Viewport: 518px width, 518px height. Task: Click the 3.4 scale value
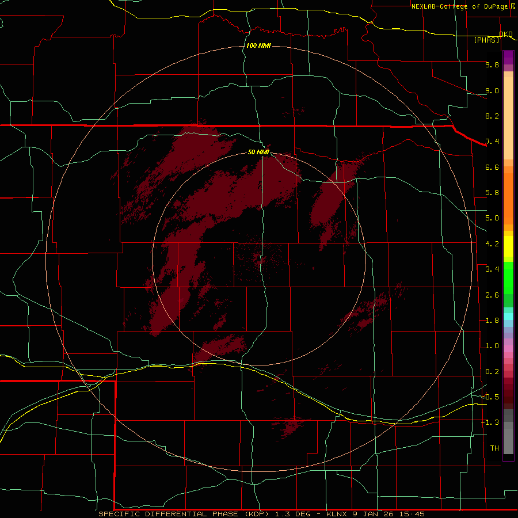click(x=492, y=269)
